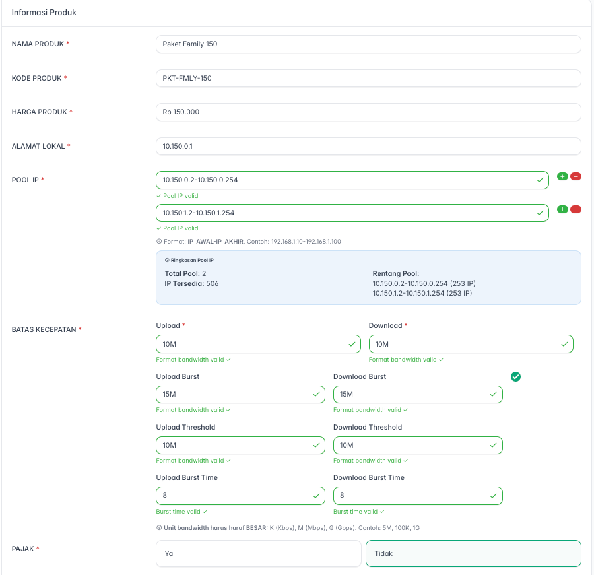
Task: Click green plus icon beside first Pool IP
Action: tap(562, 176)
